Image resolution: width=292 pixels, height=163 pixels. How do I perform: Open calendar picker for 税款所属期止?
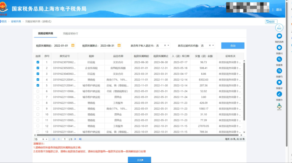pyautogui.click(x=119, y=46)
